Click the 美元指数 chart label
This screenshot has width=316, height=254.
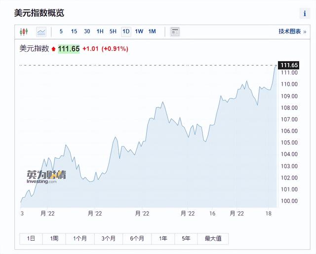pos(34,49)
